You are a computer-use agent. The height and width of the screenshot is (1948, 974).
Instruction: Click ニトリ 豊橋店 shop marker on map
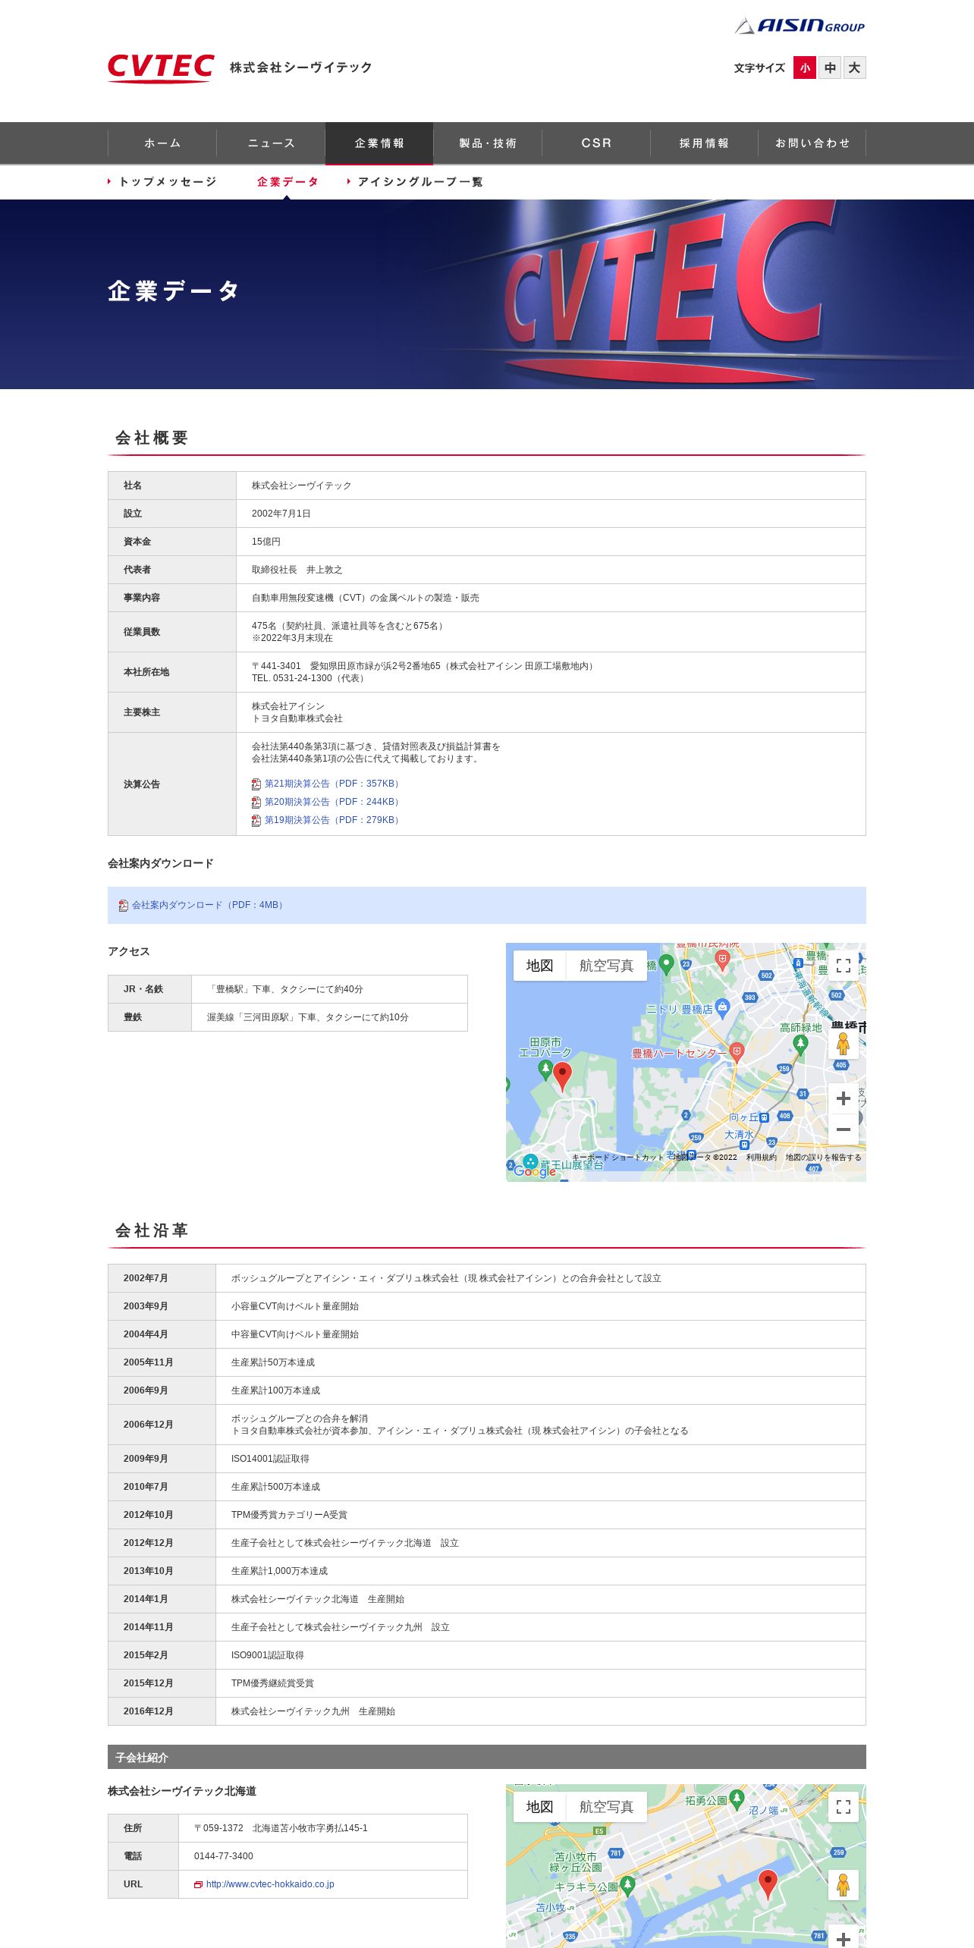pyautogui.click(x=722, y=1007)
